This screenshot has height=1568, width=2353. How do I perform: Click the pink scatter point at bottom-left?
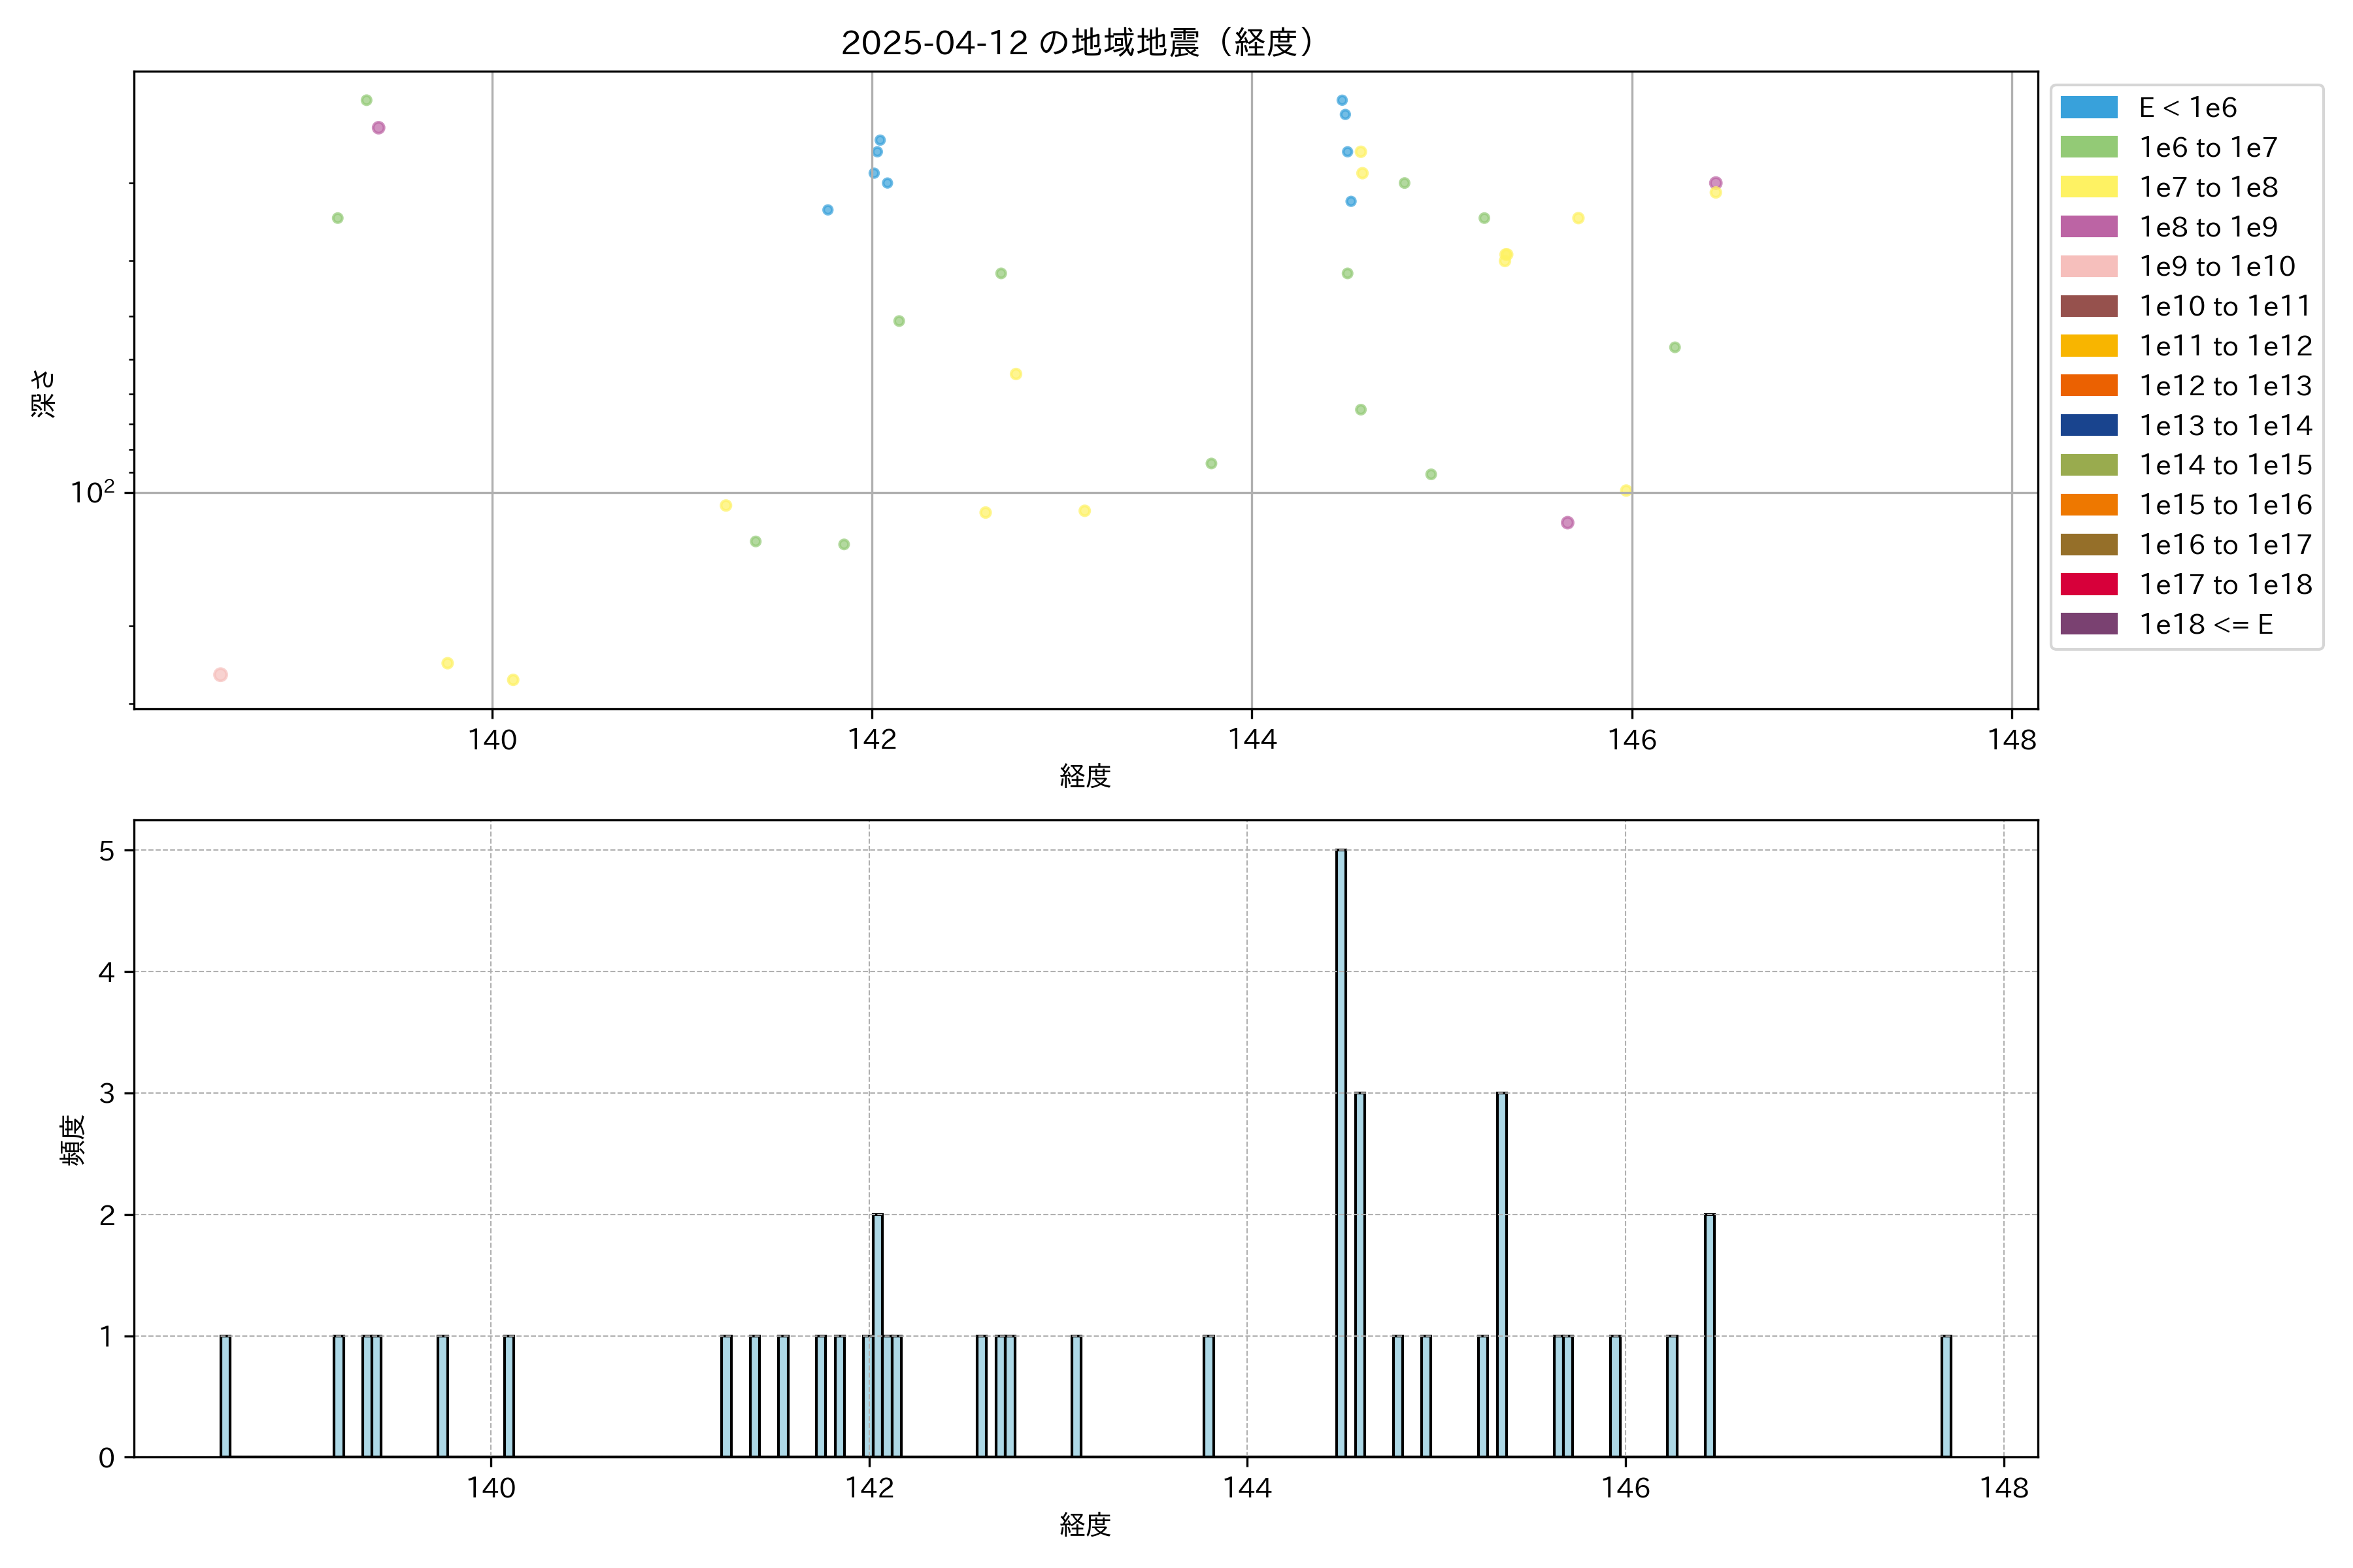click(220, 675)
